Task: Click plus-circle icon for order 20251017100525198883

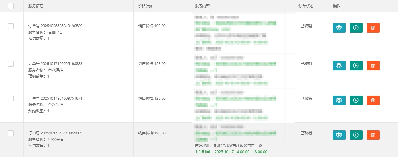Action: click(356, 66)
